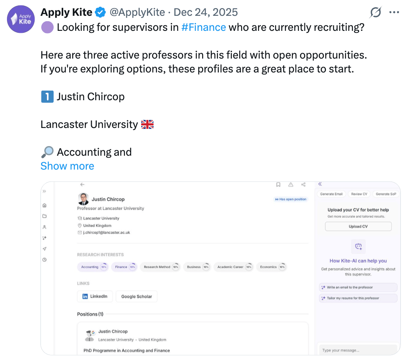The height and width of the screenshot is (360, 412).
Task: Click the Grok action icon on the tweet
Action: point(375,12)
